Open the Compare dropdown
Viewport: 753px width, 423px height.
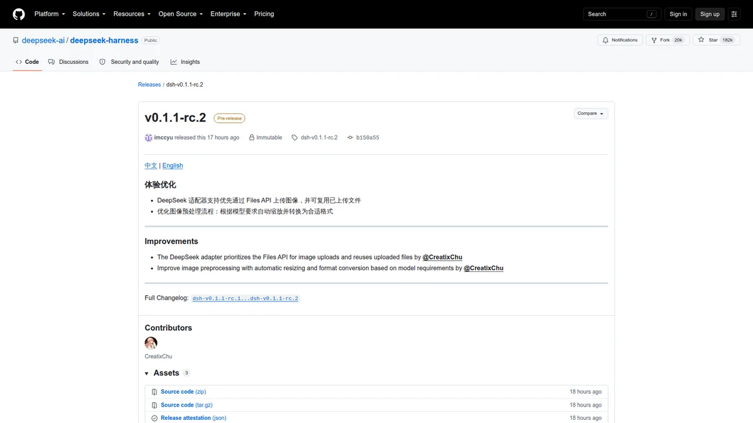coord(591,113)
